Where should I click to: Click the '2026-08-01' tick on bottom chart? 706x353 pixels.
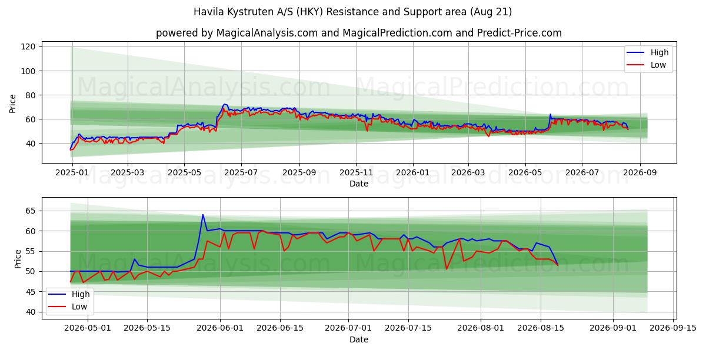click(481, 328)
